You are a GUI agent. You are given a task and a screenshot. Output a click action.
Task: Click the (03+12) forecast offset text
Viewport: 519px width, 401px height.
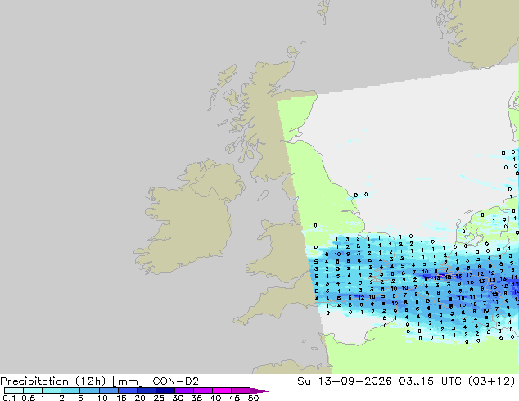(491, 381)
